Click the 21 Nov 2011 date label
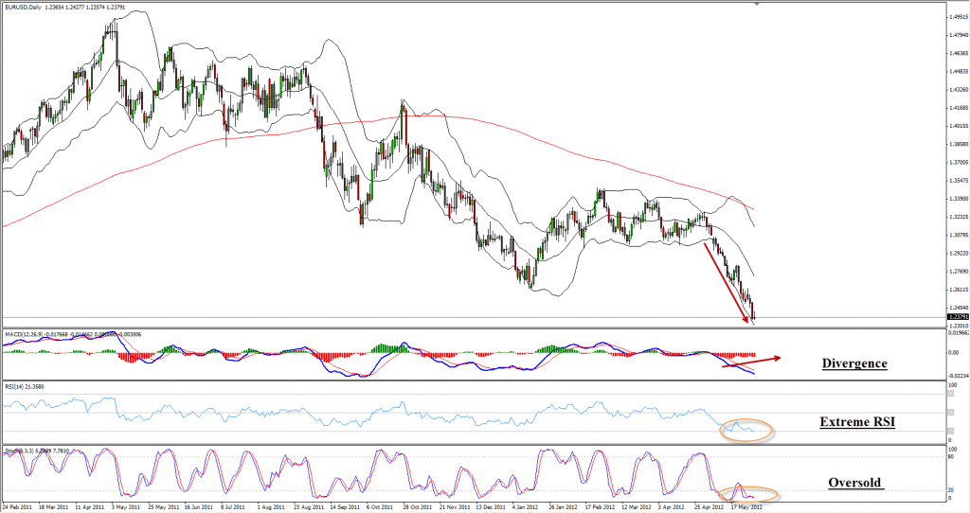This screenshot has width=970, height=513. click(x=455, y=507)
